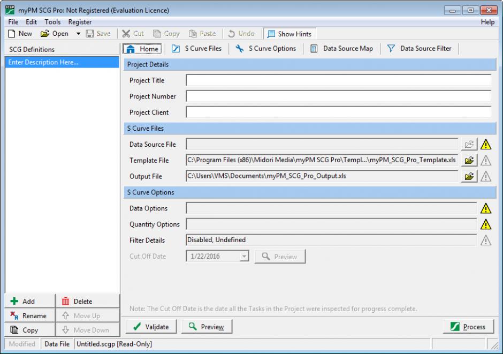Open the Register menu
This screenshot has height=354, width=503.
point(80,22)
